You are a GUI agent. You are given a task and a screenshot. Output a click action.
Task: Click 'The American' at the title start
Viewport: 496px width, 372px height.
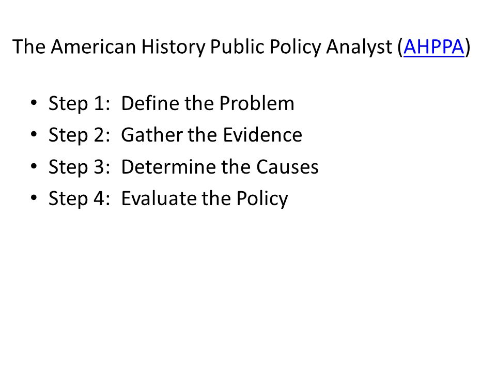[x=74, y=47]
